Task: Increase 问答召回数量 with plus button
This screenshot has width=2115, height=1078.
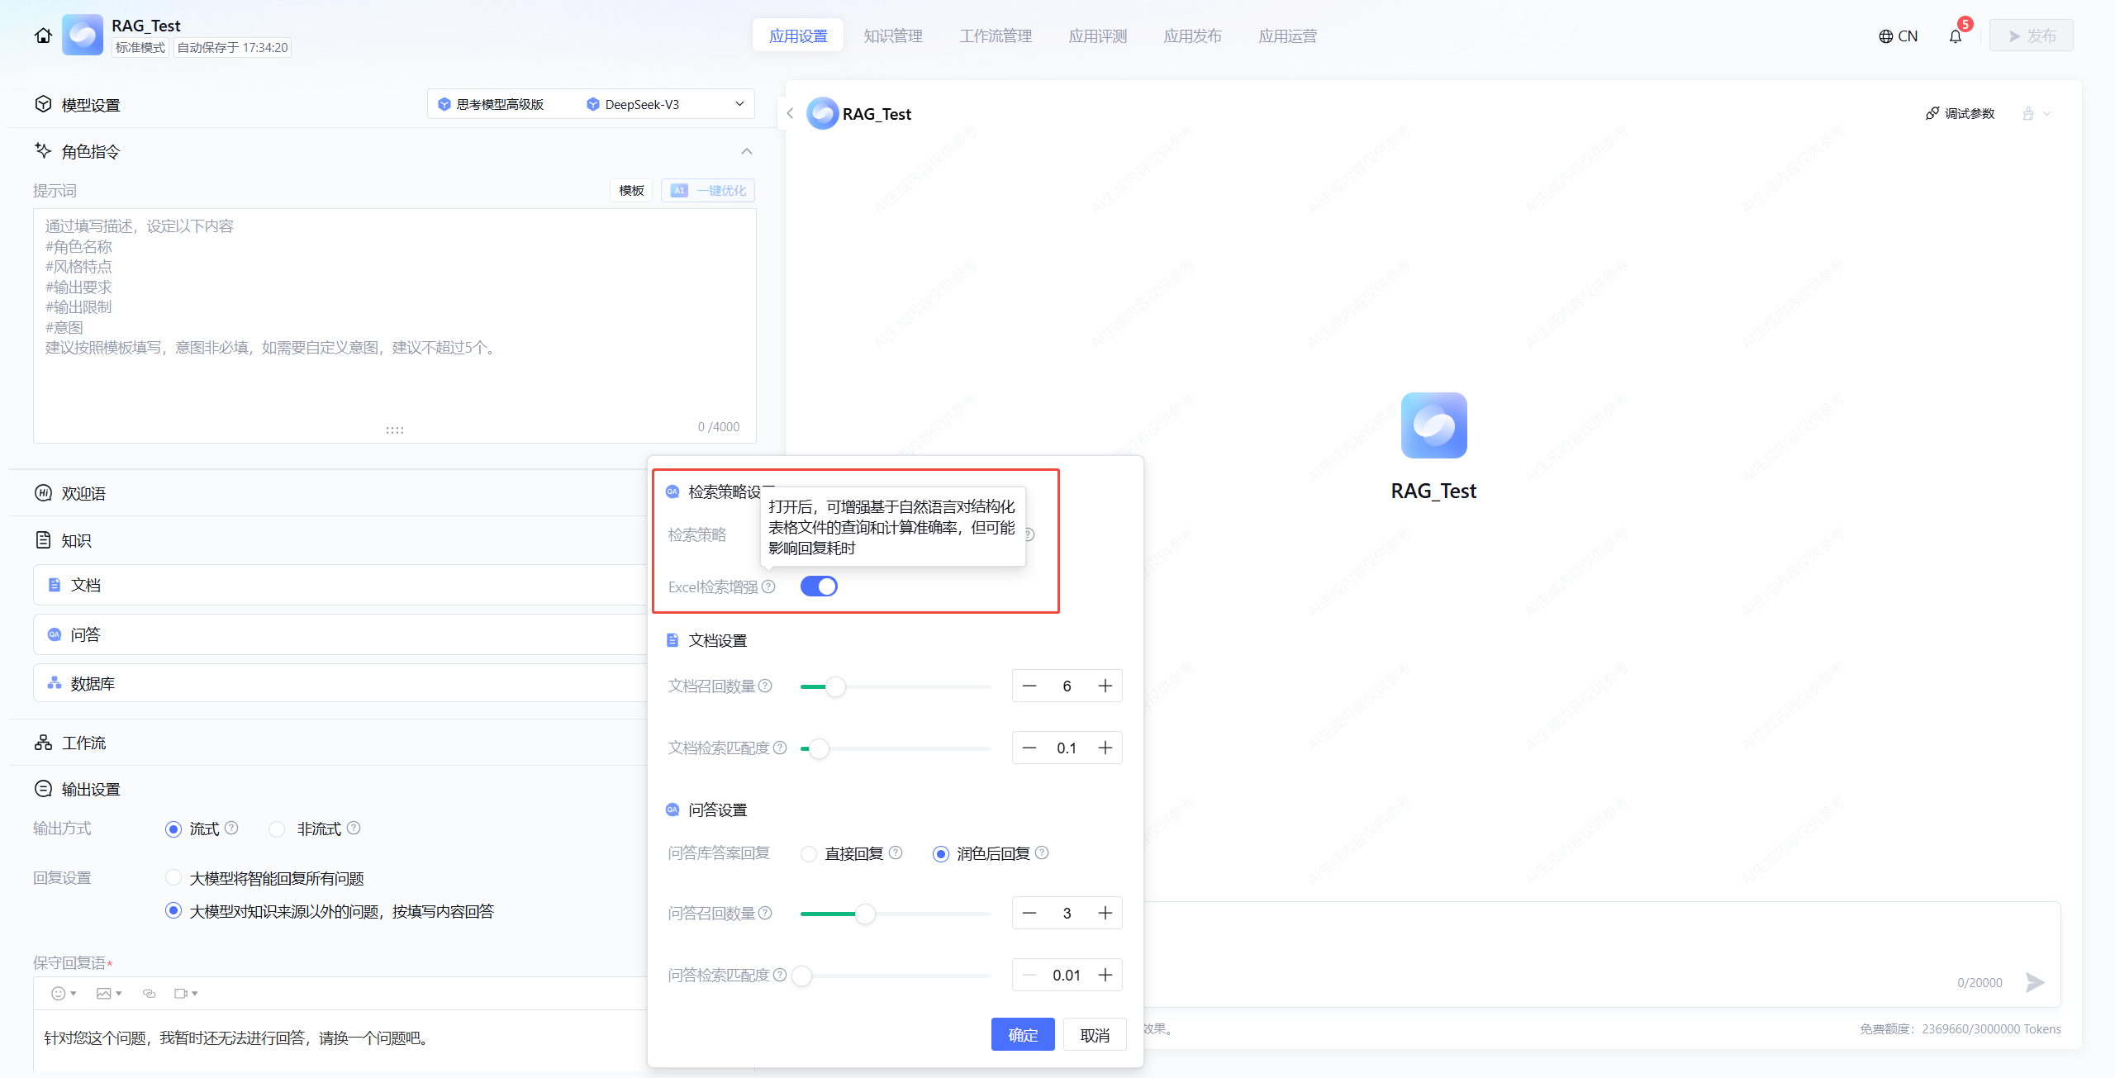Action: (1105, 913)
